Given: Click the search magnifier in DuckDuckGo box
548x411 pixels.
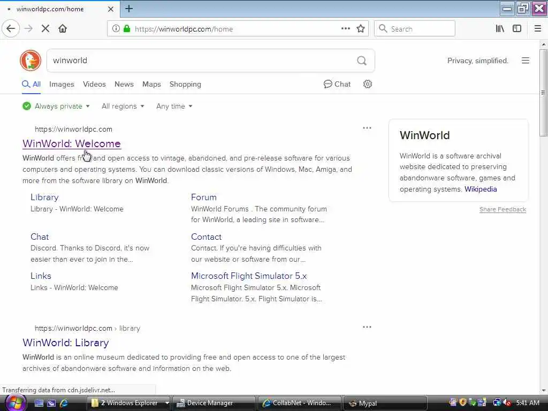Looking at the screenshot, I should click(x=362, y=61).
